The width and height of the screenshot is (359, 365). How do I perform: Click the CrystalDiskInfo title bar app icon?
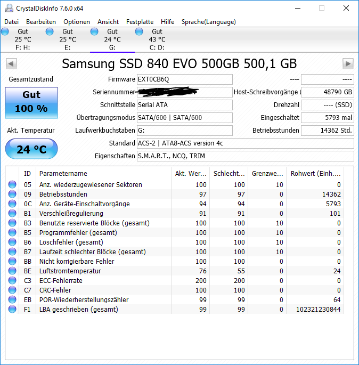9,9
